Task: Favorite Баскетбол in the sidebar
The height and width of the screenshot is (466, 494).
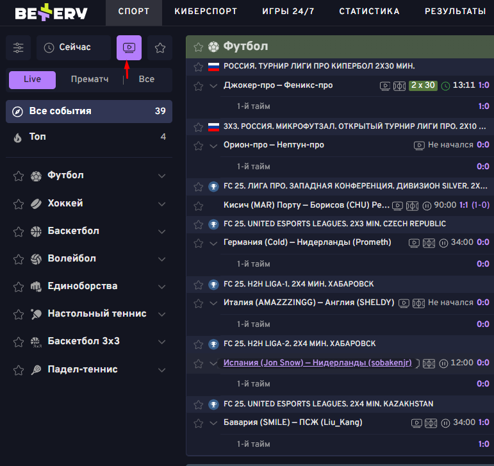Action: pyautogui.click(x=19, y=231)
